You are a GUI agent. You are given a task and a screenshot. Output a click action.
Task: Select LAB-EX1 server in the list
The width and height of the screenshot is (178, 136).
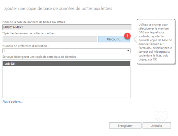[66, 64]
